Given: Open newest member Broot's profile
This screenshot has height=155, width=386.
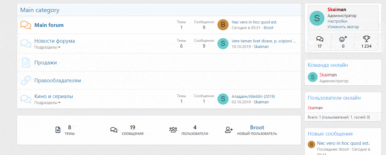Looking at the screenshot, I should (x=257, y=127).
